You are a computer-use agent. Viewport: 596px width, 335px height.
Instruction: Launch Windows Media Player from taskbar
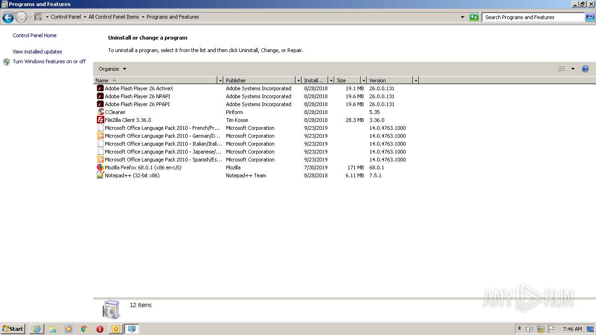tap(68, 329)
